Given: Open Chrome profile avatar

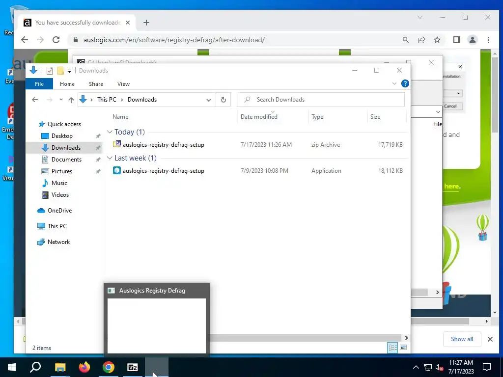Looking at the screenshot, I should pos(473,40).
